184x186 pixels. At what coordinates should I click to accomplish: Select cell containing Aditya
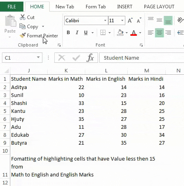pos(29,87)
